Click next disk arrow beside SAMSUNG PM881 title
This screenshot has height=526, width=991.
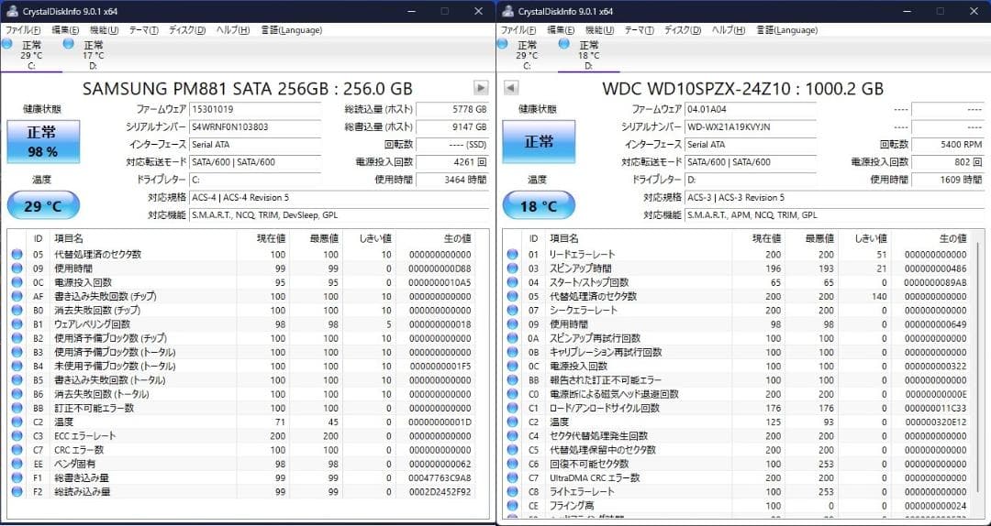click(481, 88)
